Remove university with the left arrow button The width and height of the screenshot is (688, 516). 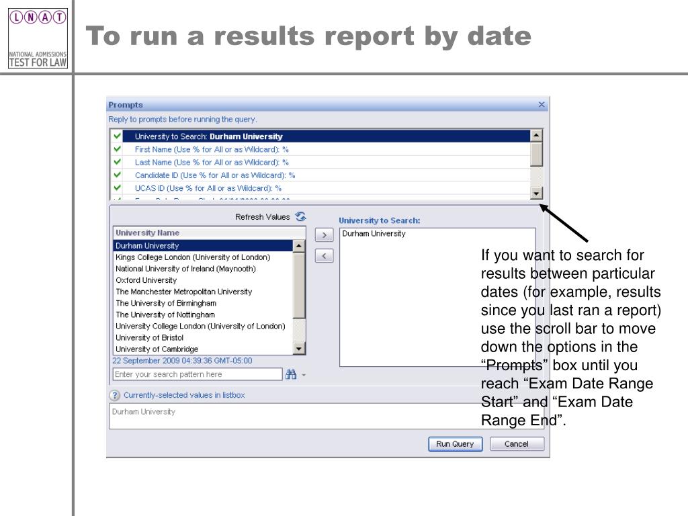coord(325,256)
